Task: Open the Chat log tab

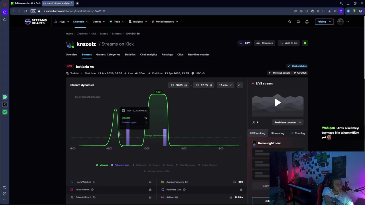Action: point(298,133)
